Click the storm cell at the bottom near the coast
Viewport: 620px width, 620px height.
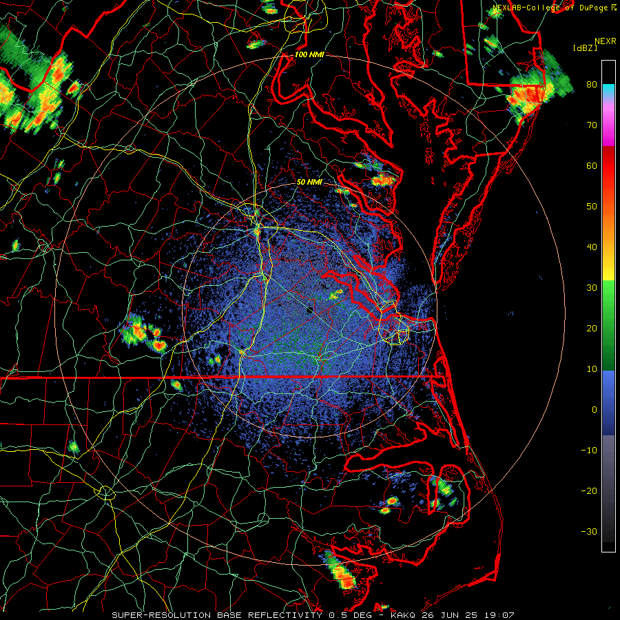(341, 570)
